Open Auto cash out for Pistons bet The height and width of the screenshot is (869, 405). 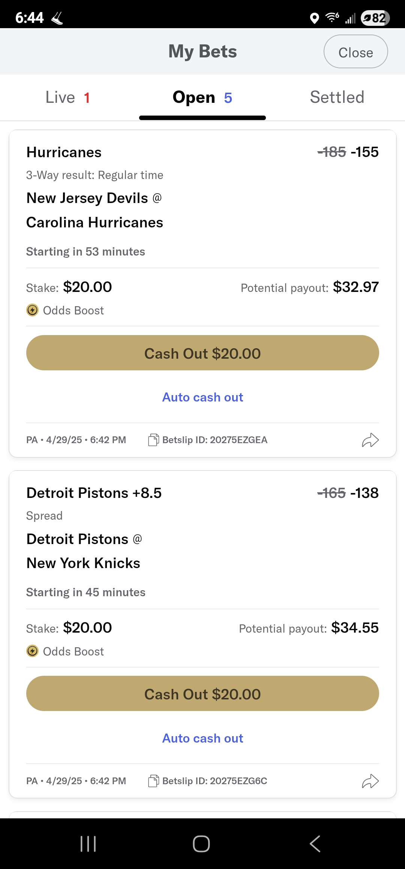pos(202,738)
